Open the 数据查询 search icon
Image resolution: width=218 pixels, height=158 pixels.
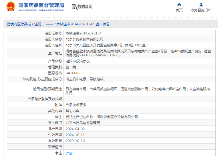click(74, 7)
